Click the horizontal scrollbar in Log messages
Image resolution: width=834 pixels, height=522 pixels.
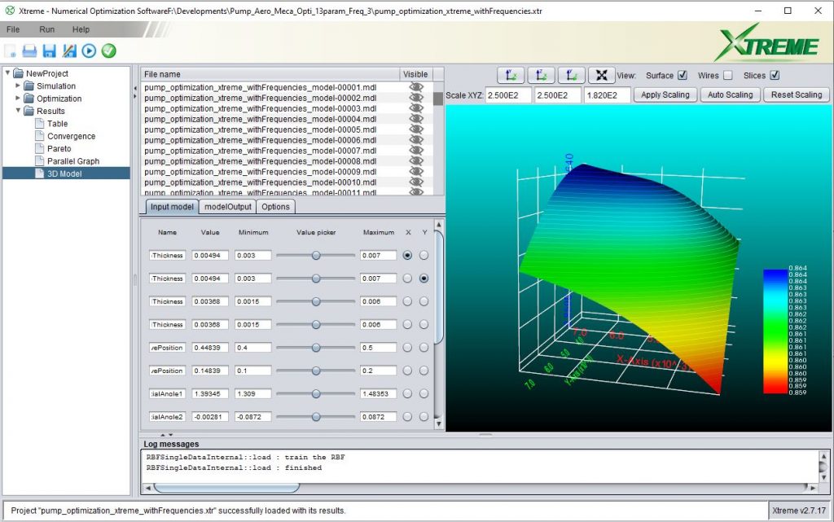(226, 488)
